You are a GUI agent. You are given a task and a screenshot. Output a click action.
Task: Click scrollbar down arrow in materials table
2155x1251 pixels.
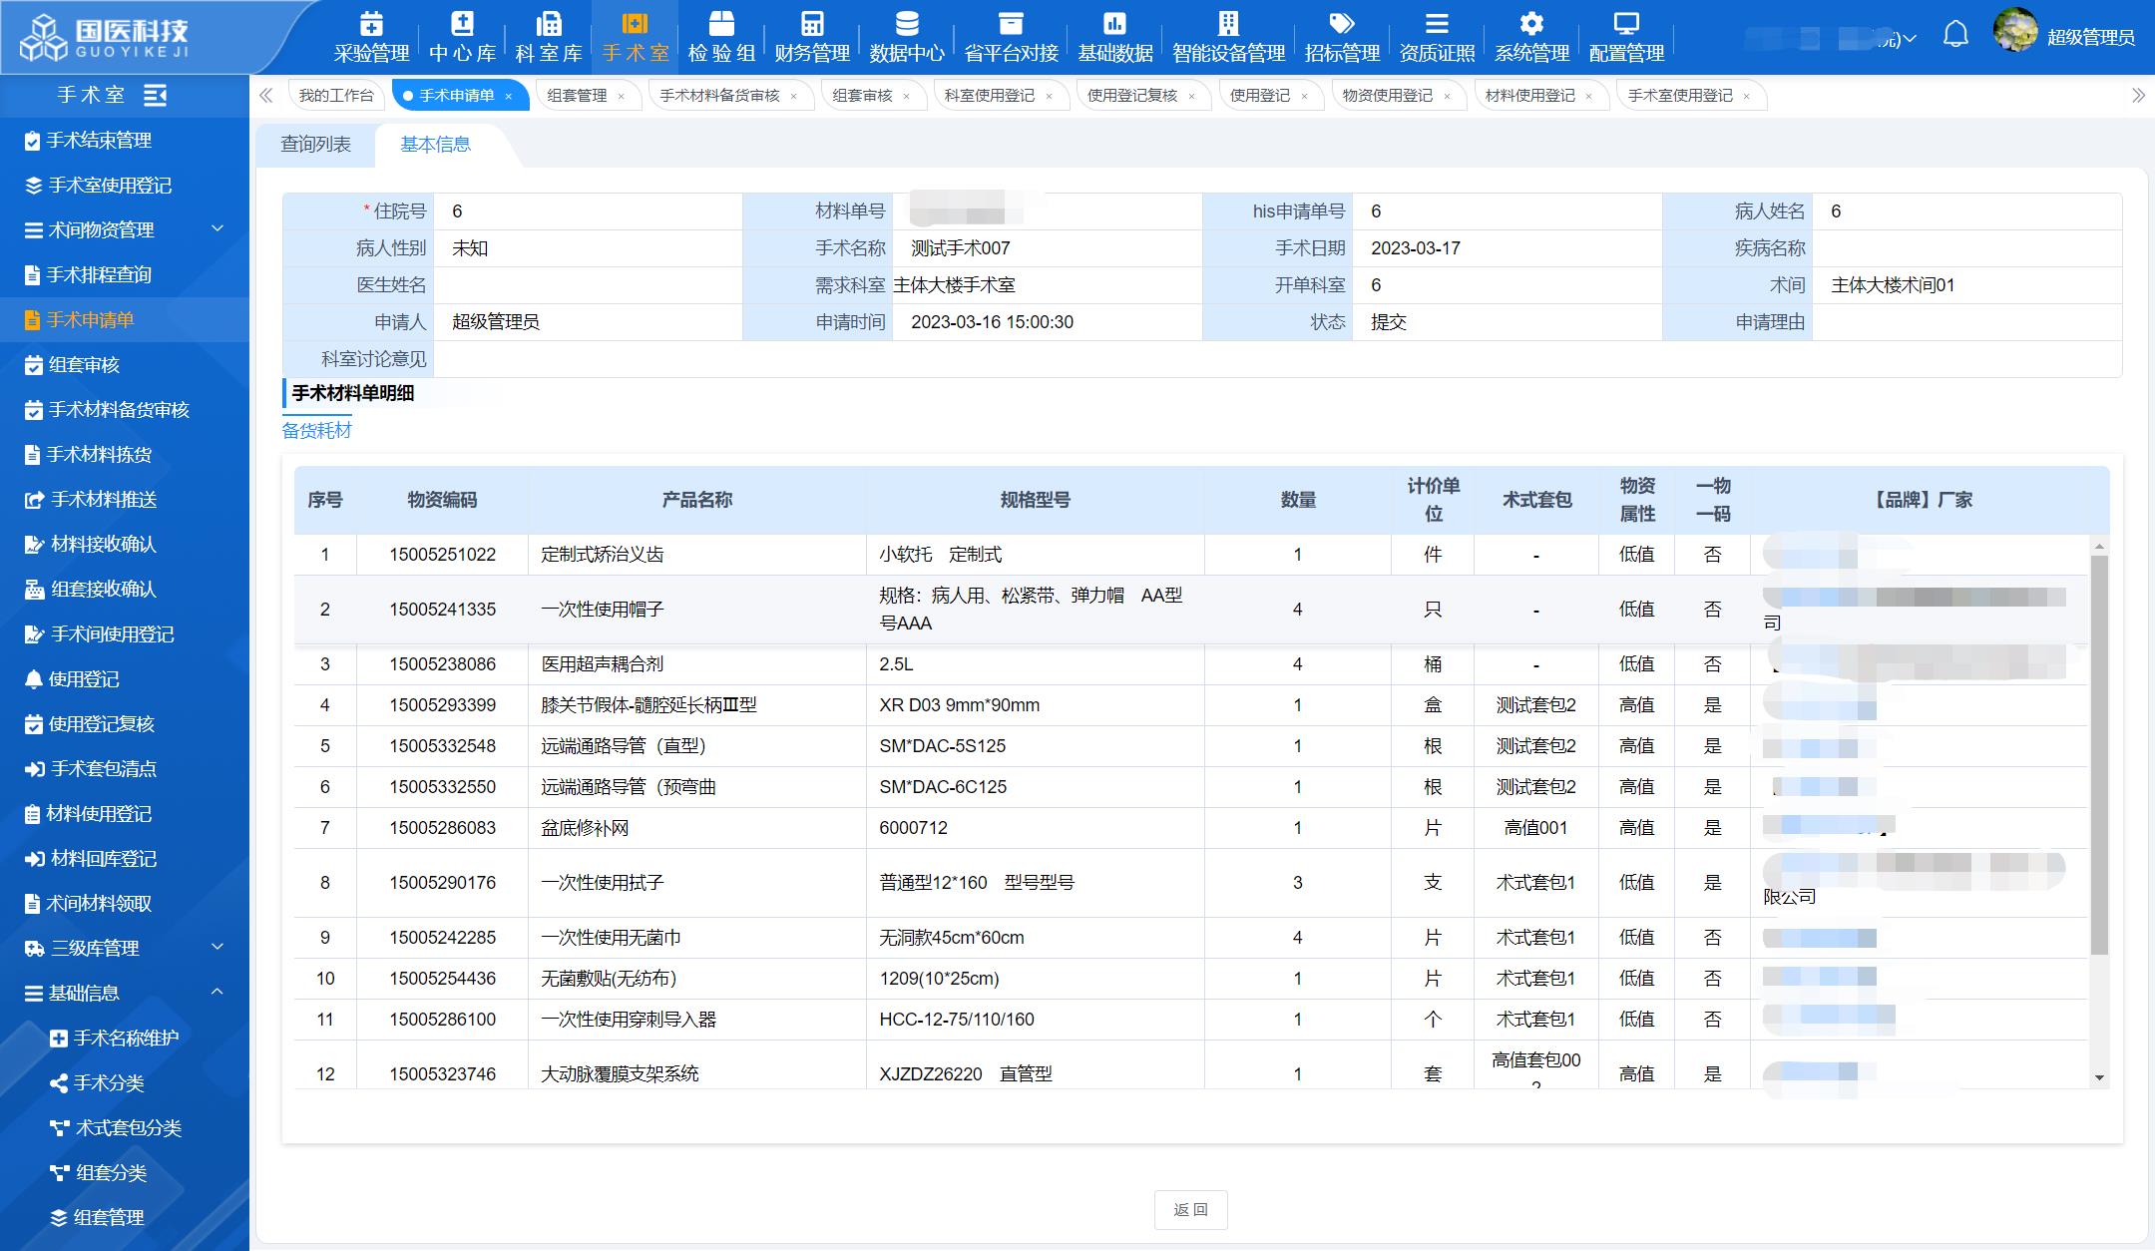2099,1077
